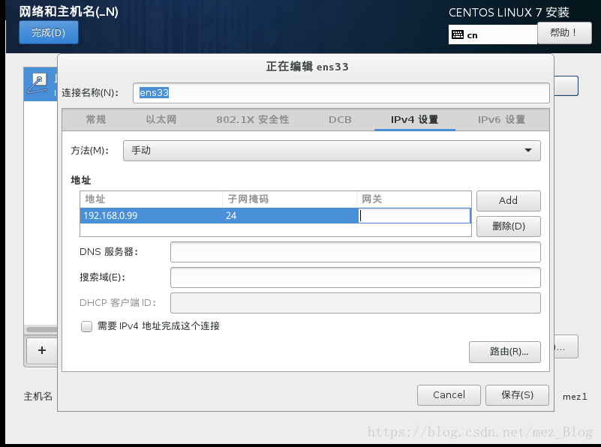Click Cancel to discard changes
Screen dimensions: 601x447
449,395
